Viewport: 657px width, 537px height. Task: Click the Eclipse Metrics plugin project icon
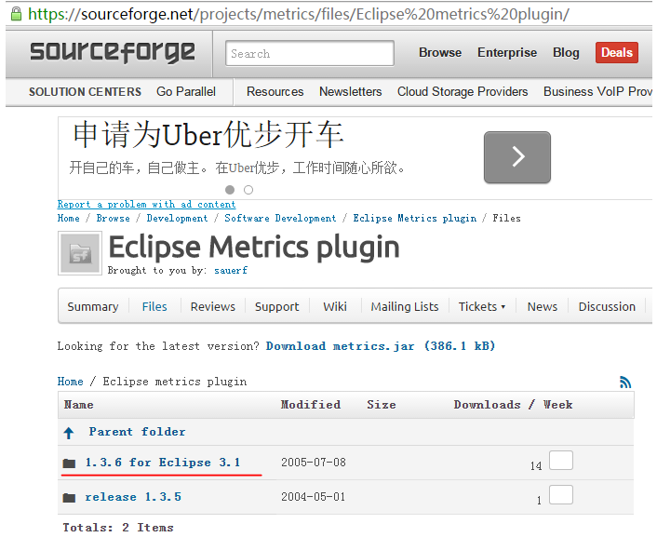pyautogui.click(x=80, y=253)
